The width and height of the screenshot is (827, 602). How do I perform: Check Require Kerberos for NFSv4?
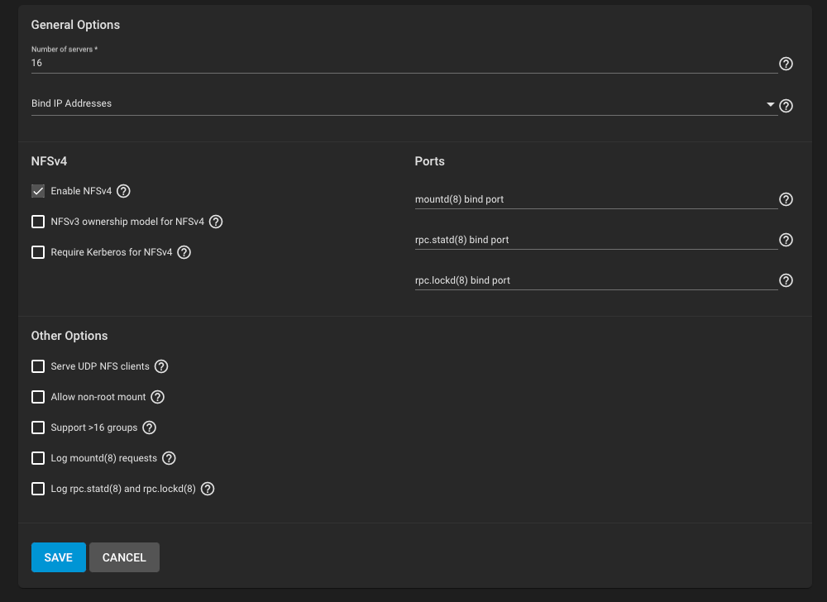point(38,252)
